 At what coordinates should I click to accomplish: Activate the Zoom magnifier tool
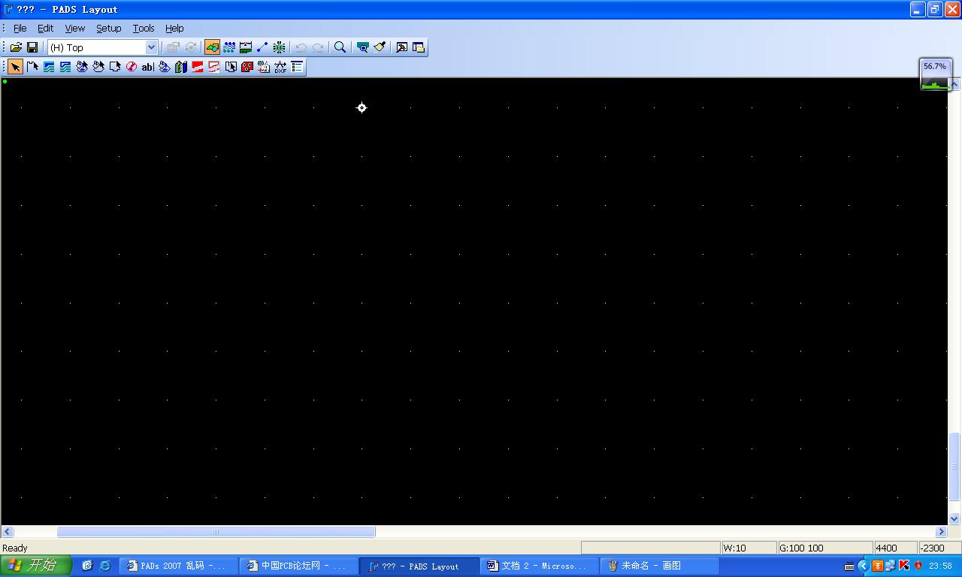point(340,47)
